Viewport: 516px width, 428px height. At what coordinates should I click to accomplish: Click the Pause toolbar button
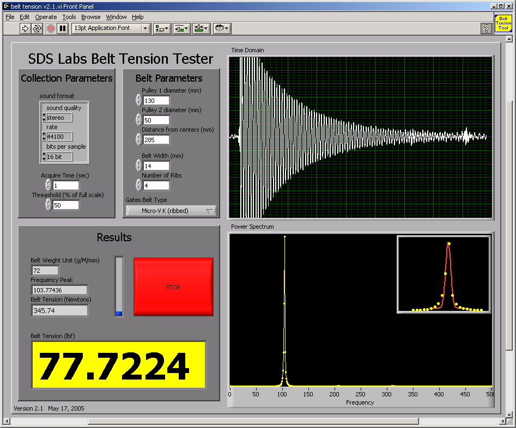[x=63, y=28]
